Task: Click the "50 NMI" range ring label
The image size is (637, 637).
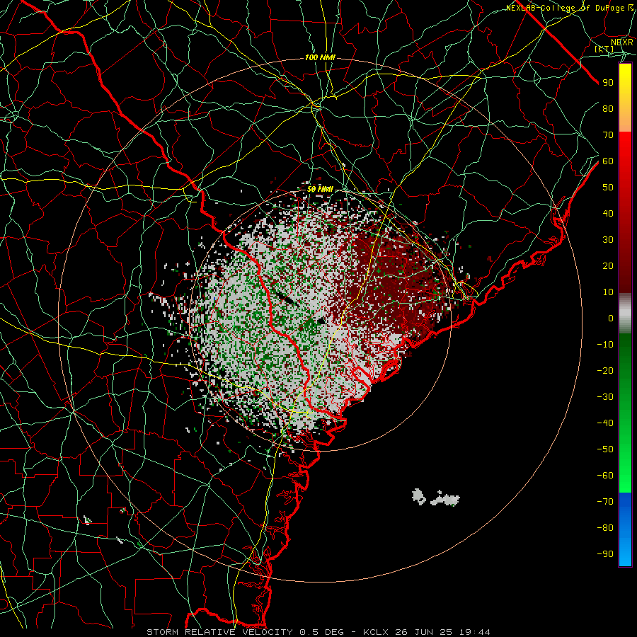Action: tap(320, 189)
